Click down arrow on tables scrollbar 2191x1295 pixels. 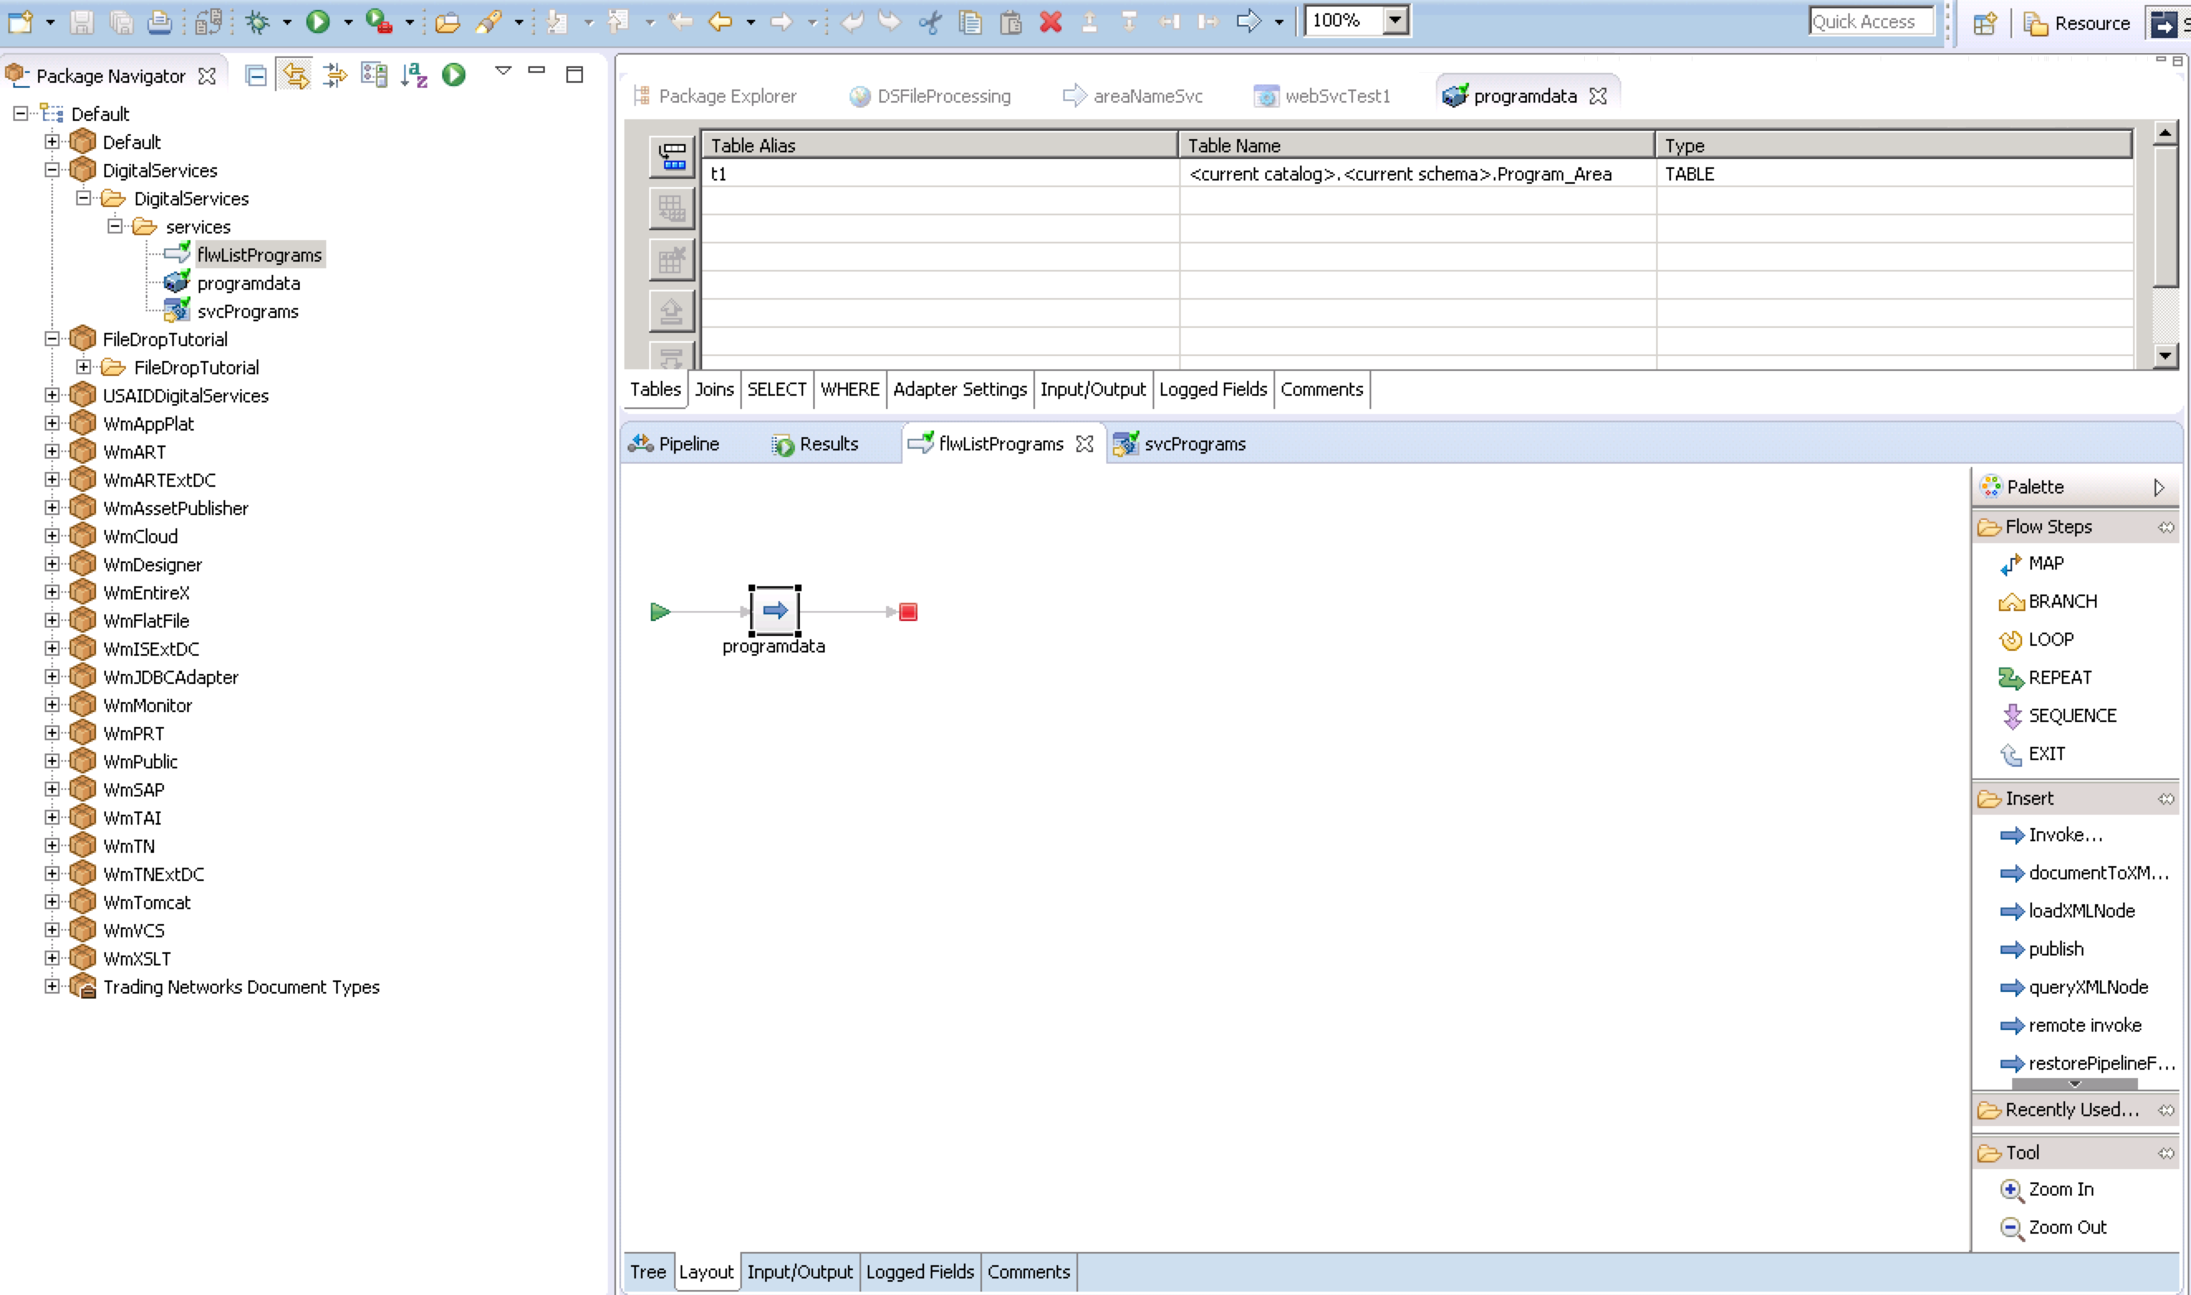(2165, 355)
